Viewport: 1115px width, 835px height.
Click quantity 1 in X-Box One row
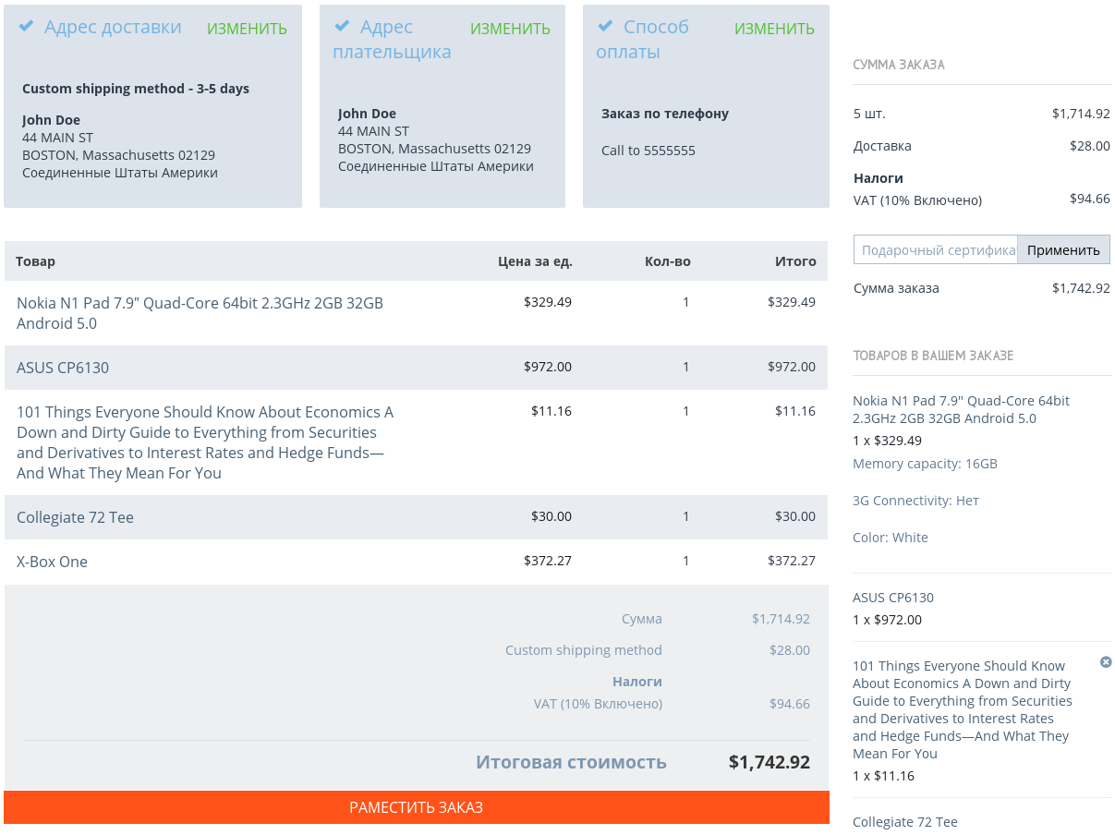pos(685,561)
